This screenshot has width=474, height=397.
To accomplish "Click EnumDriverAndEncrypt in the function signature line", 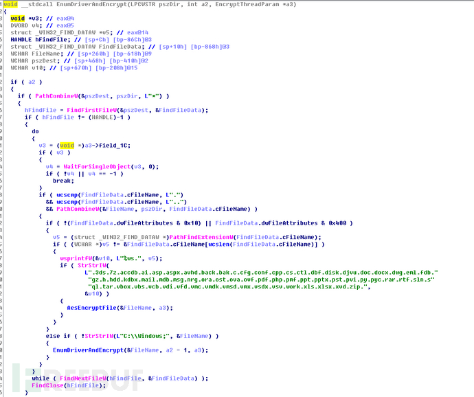I will [91, 4].
